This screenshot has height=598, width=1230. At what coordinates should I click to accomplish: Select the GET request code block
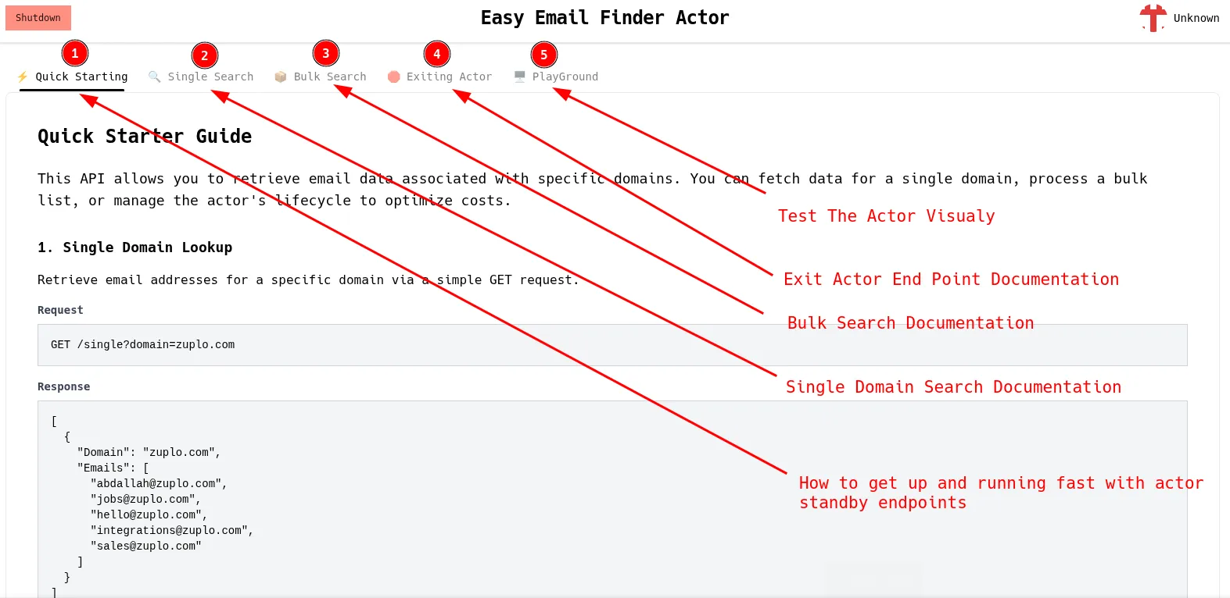tap(613, 344)
